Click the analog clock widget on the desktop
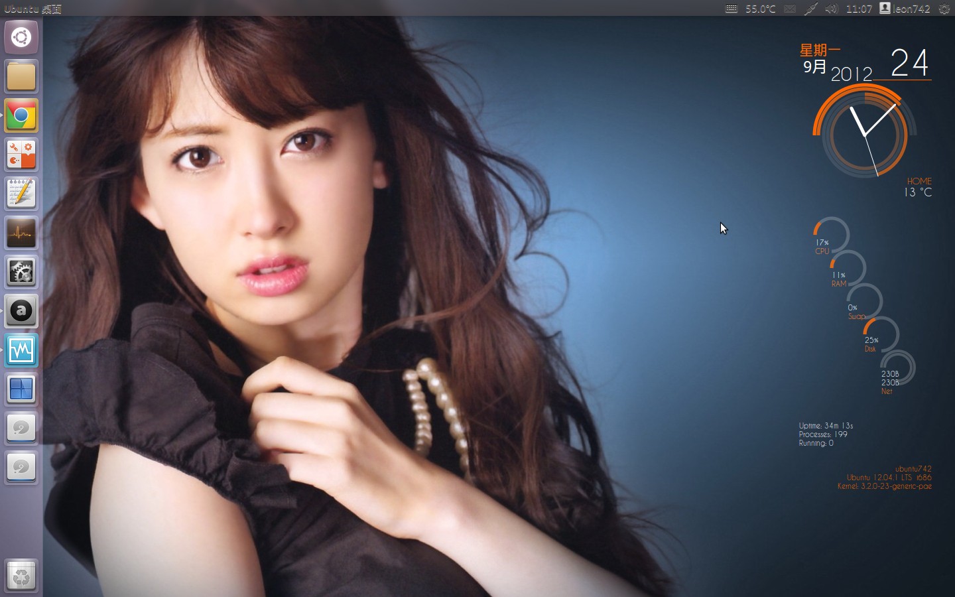Viewport: 955px width, 597px height. 865,133
